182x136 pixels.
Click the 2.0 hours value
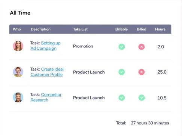click(x=161, y=47)
